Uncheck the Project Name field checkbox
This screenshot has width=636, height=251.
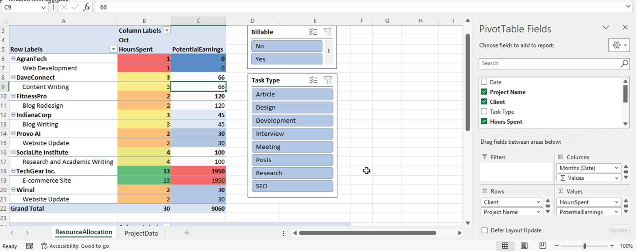484,92
